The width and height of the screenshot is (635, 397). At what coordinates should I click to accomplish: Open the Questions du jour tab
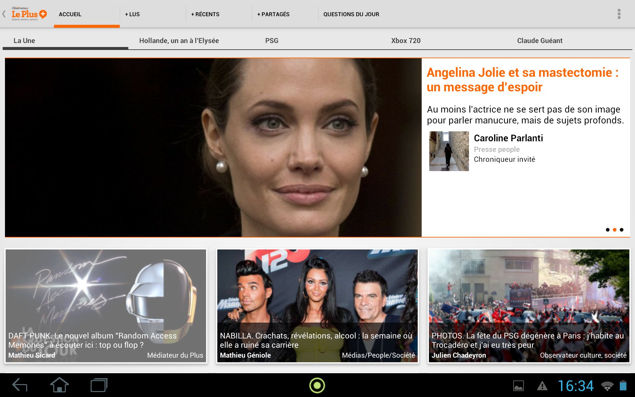(351, 14)
